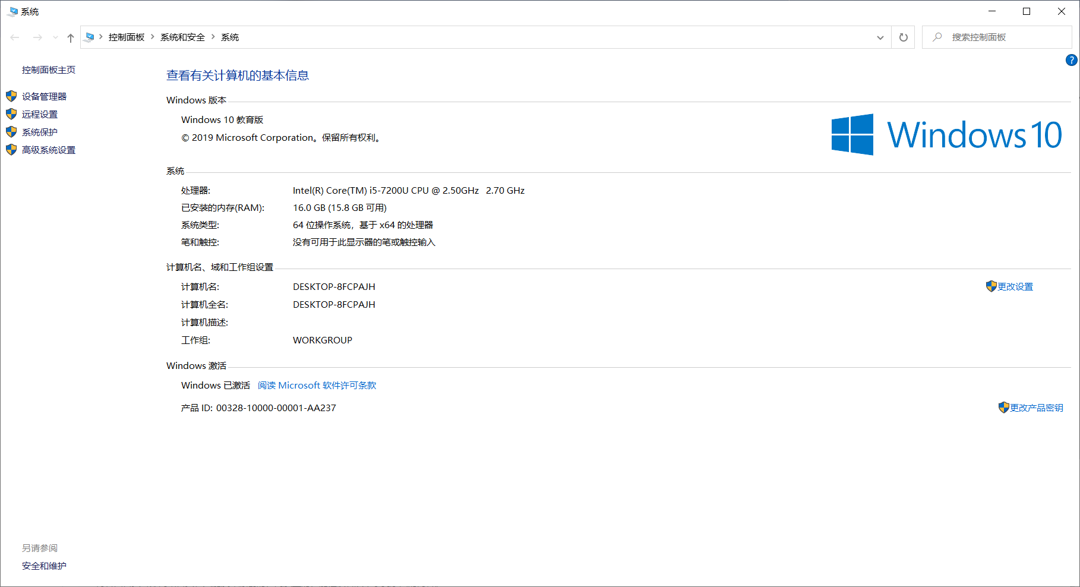Expand the chevron after 控制面板 breadcrumb
This screenshot has height=587, width=1080.
click(x=153, y=37)
